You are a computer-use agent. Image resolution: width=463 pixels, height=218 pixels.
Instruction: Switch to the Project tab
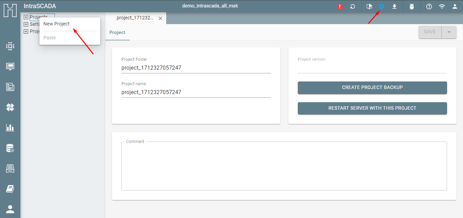pos(117,32)
